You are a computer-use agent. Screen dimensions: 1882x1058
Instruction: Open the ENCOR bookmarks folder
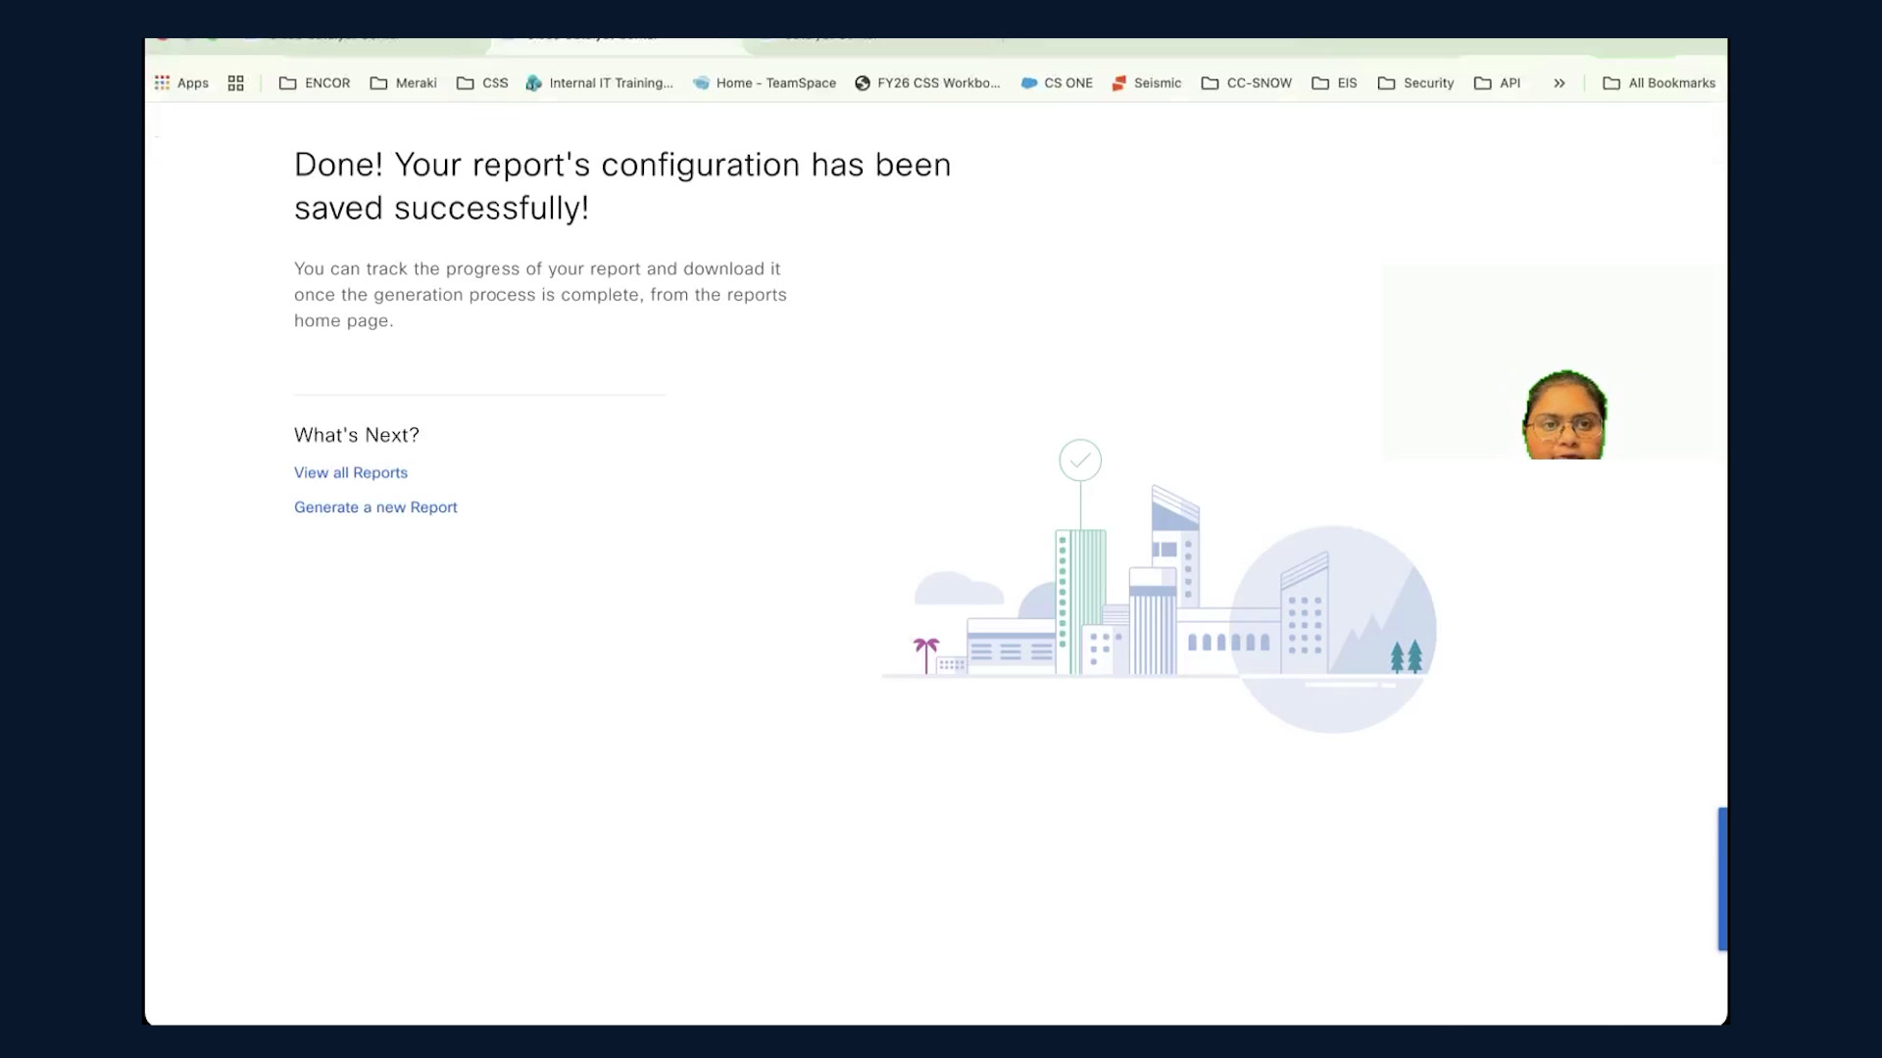click(x=315, y=83)
